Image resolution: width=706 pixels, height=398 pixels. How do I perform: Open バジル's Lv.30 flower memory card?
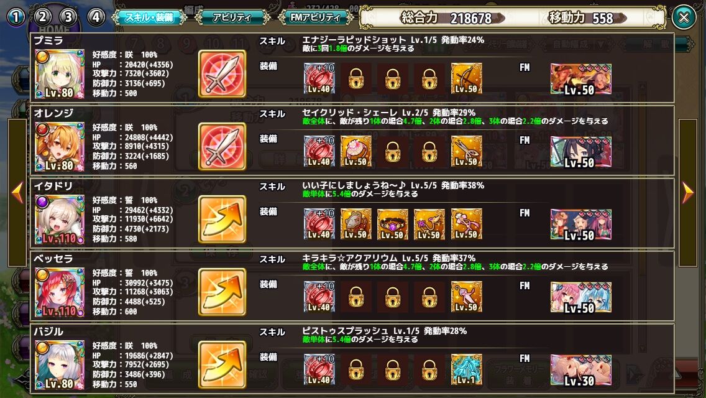[x=581, y=371]
